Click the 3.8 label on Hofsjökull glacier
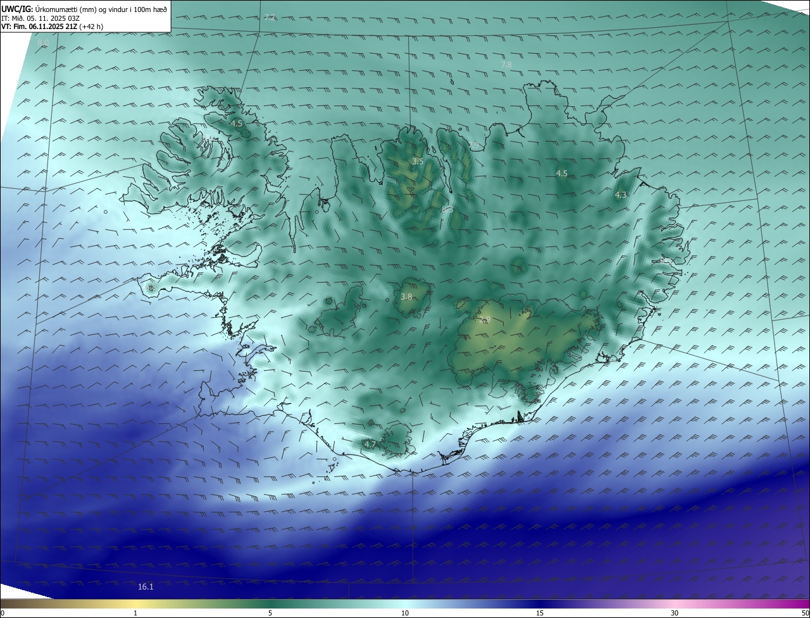This screenshot has width=810, height=618. tap(407, 297)
